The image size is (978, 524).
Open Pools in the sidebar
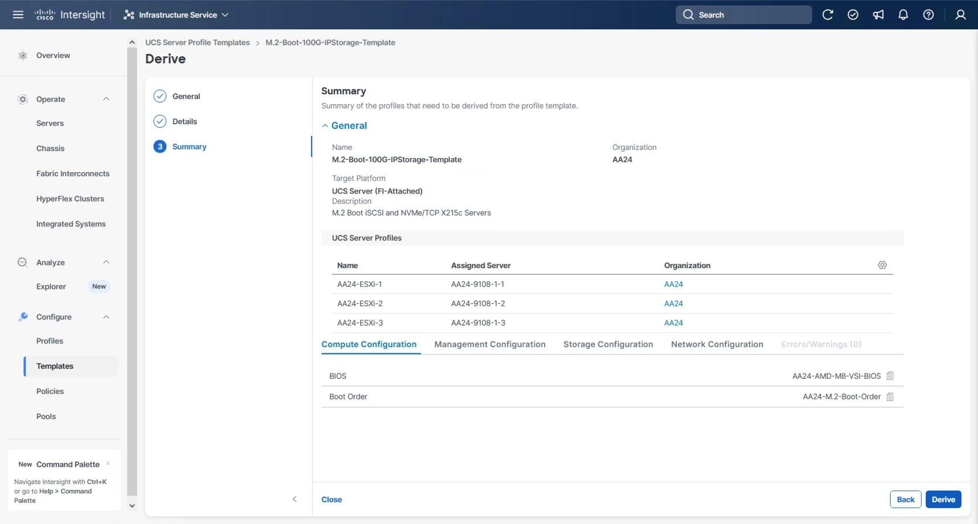click(x=46, y=417)
